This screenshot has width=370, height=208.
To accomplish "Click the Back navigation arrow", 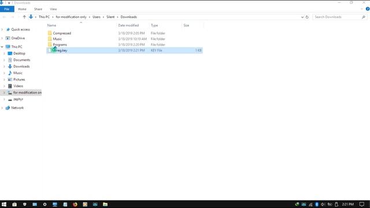I will coord(5,17).
